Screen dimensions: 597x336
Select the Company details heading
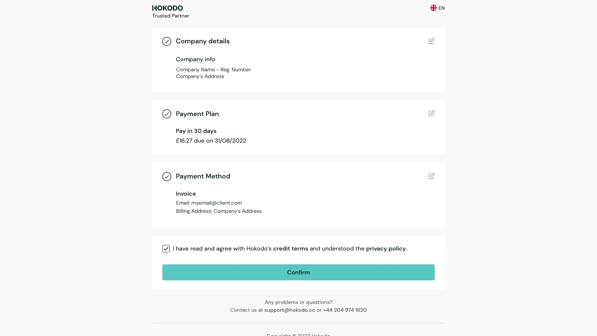(203, 41)
